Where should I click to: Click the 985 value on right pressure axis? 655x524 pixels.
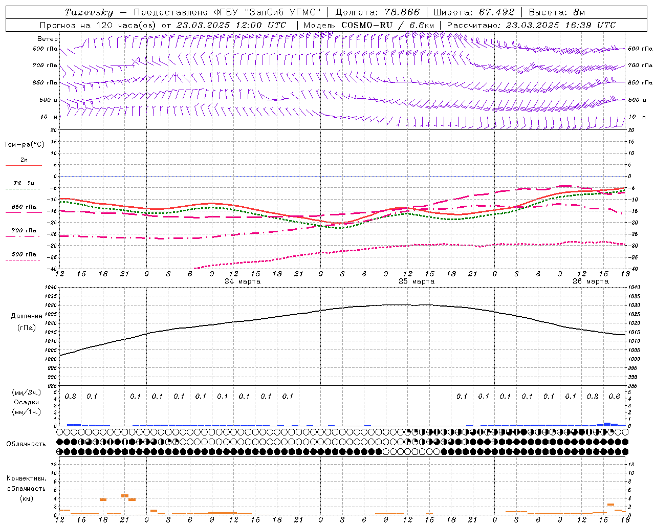pos(634,386)
